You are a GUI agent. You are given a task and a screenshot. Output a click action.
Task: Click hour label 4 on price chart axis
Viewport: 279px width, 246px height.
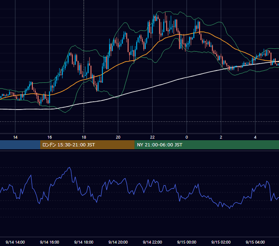255,137
